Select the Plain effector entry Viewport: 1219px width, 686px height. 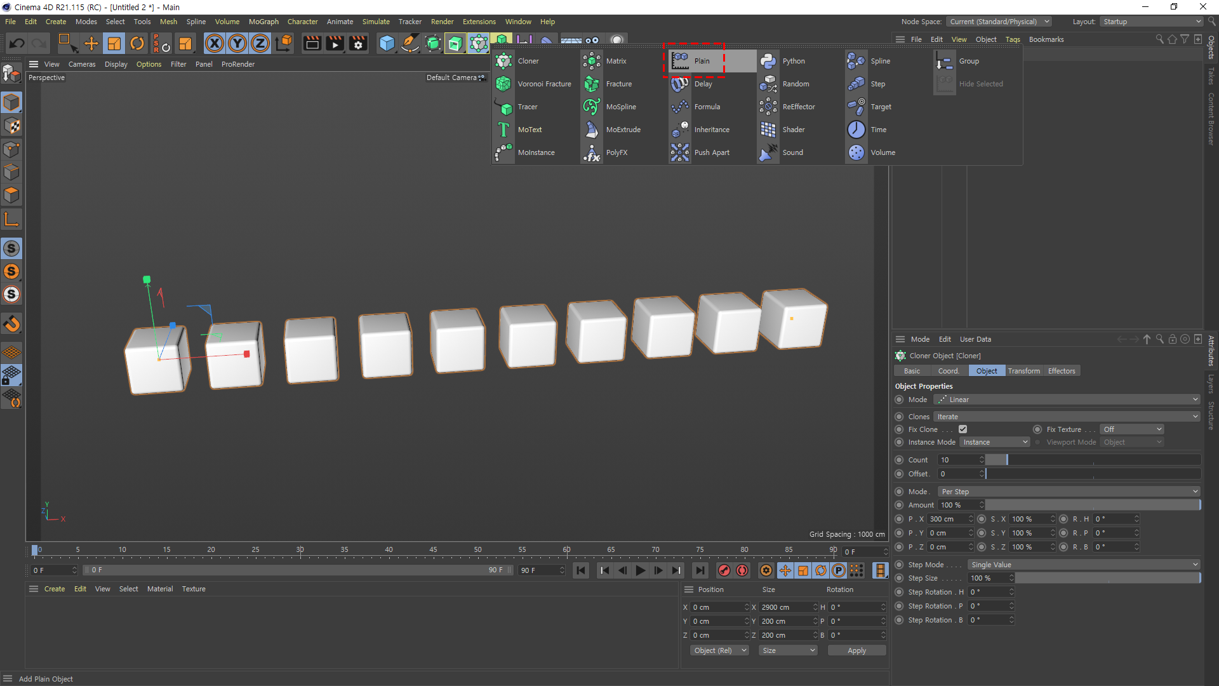pos(701,61)
